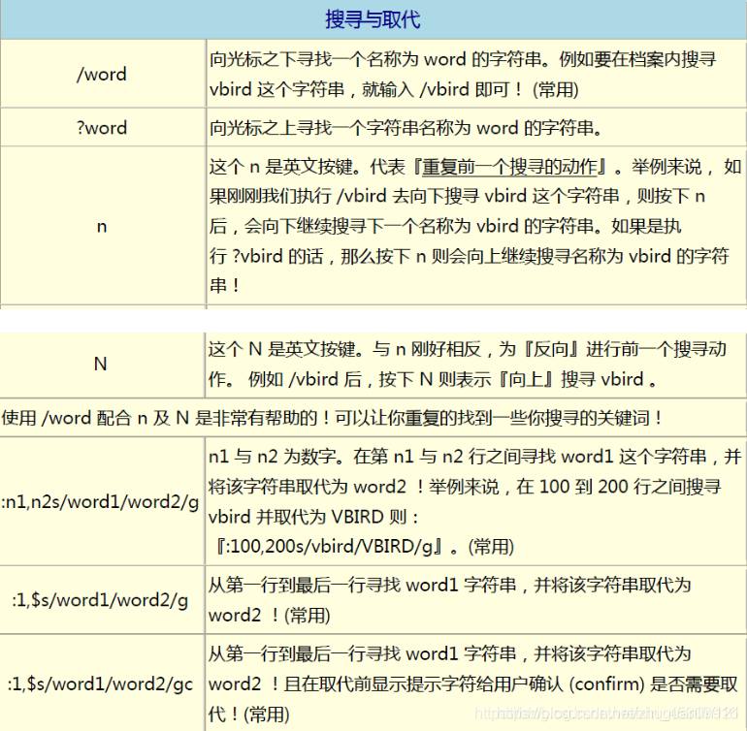Select the :1,$s/word1/word2/gc command cell
Image resolution: width=747 pixels, height=731 pixels.
pos(102,683)
